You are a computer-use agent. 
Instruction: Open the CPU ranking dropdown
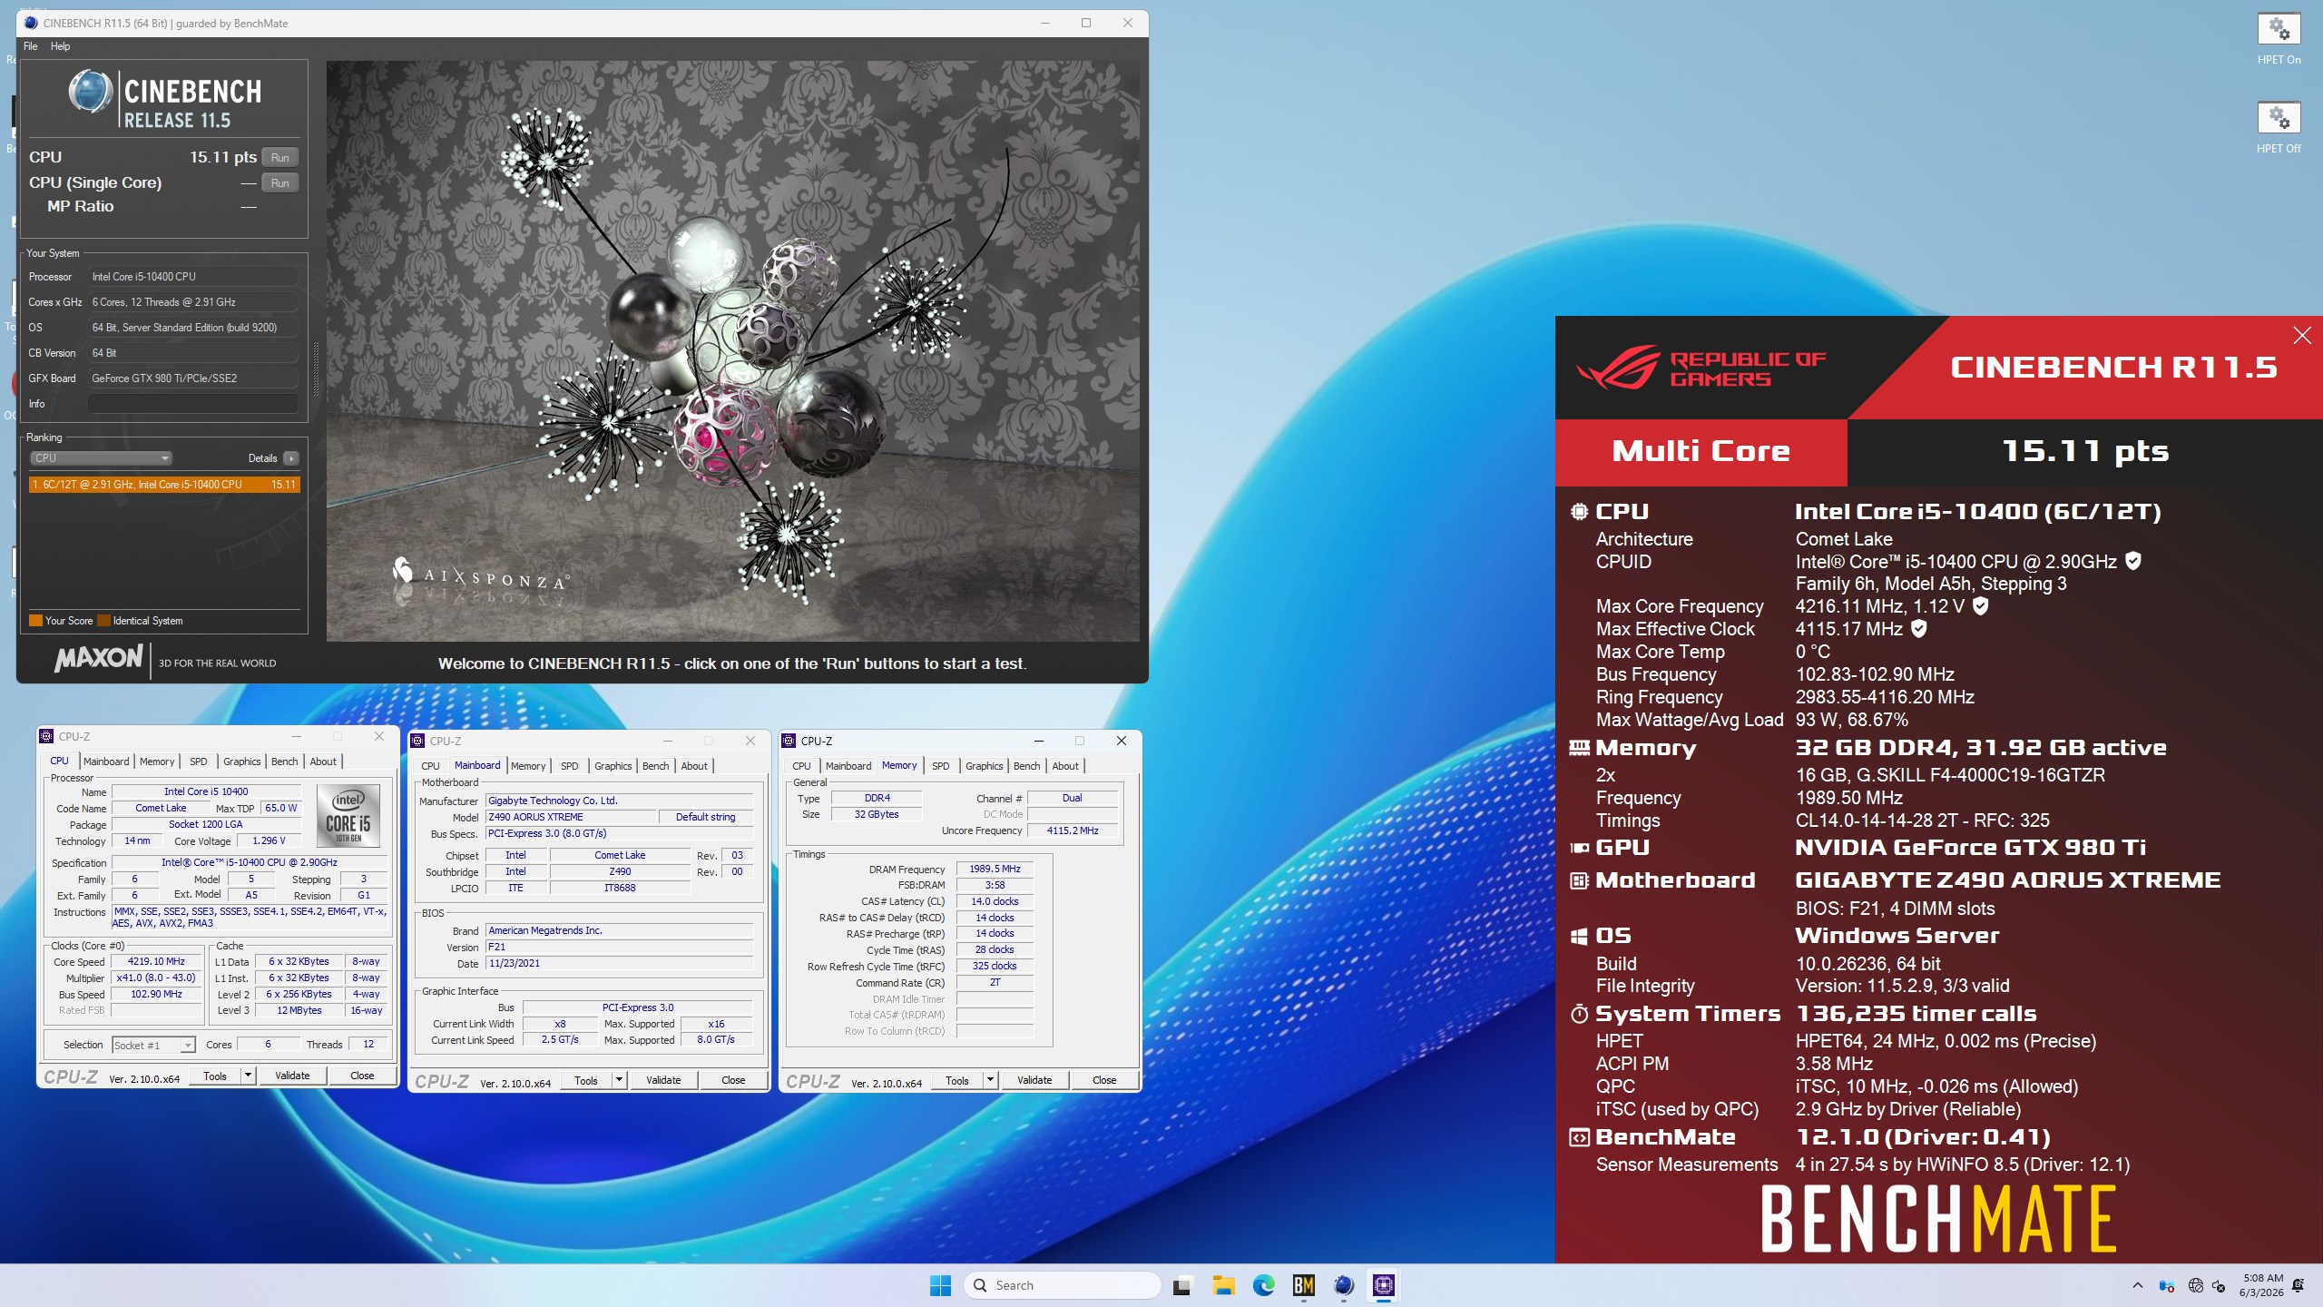click(101, 458)
